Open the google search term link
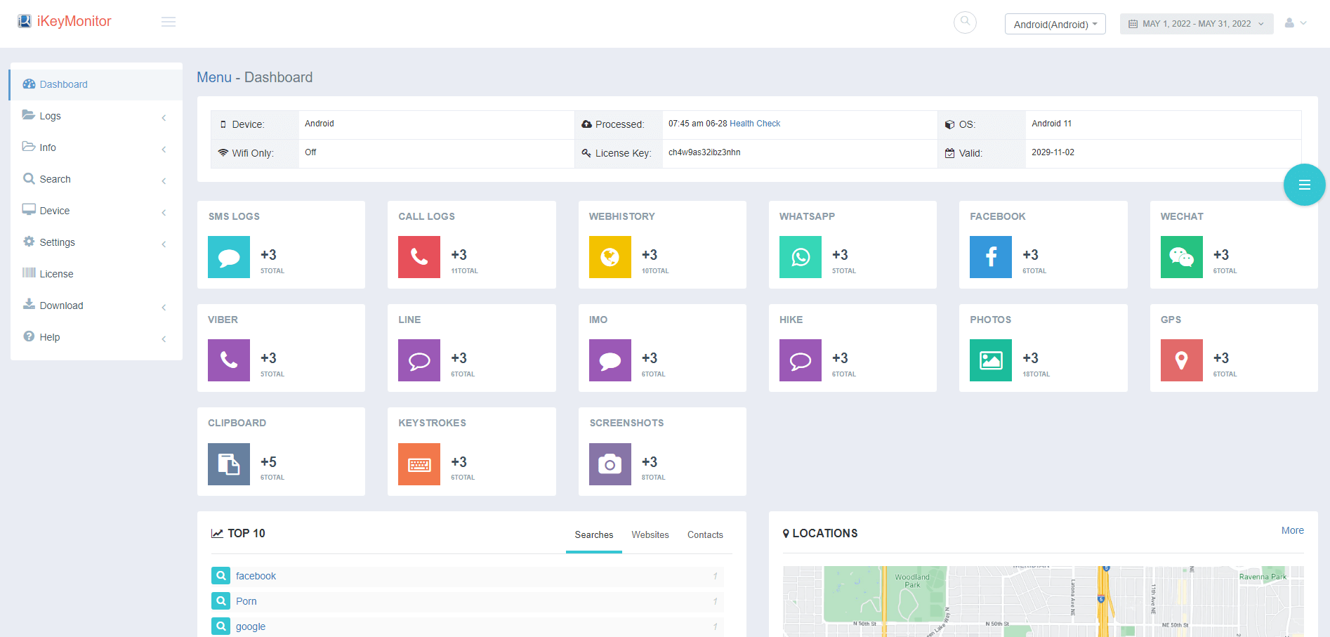 [x=251, y=626]
